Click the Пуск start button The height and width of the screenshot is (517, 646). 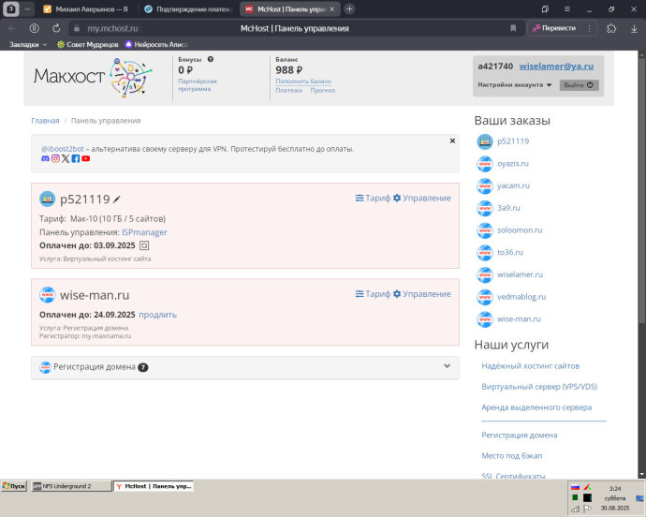(14, 486)
